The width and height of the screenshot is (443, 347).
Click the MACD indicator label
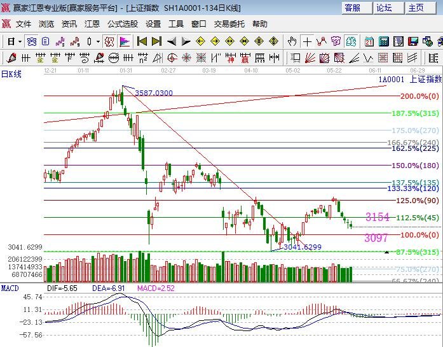pos(10,288)
